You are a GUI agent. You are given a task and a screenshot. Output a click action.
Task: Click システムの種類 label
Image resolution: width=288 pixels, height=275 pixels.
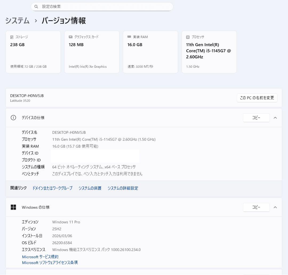pyautogui.click(x=33, y=167)
